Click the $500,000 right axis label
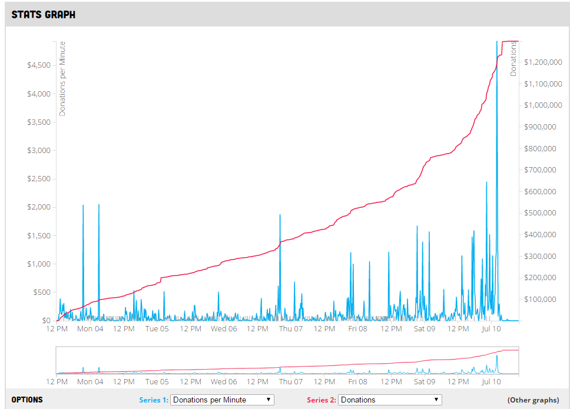 [x=540, y=213]
